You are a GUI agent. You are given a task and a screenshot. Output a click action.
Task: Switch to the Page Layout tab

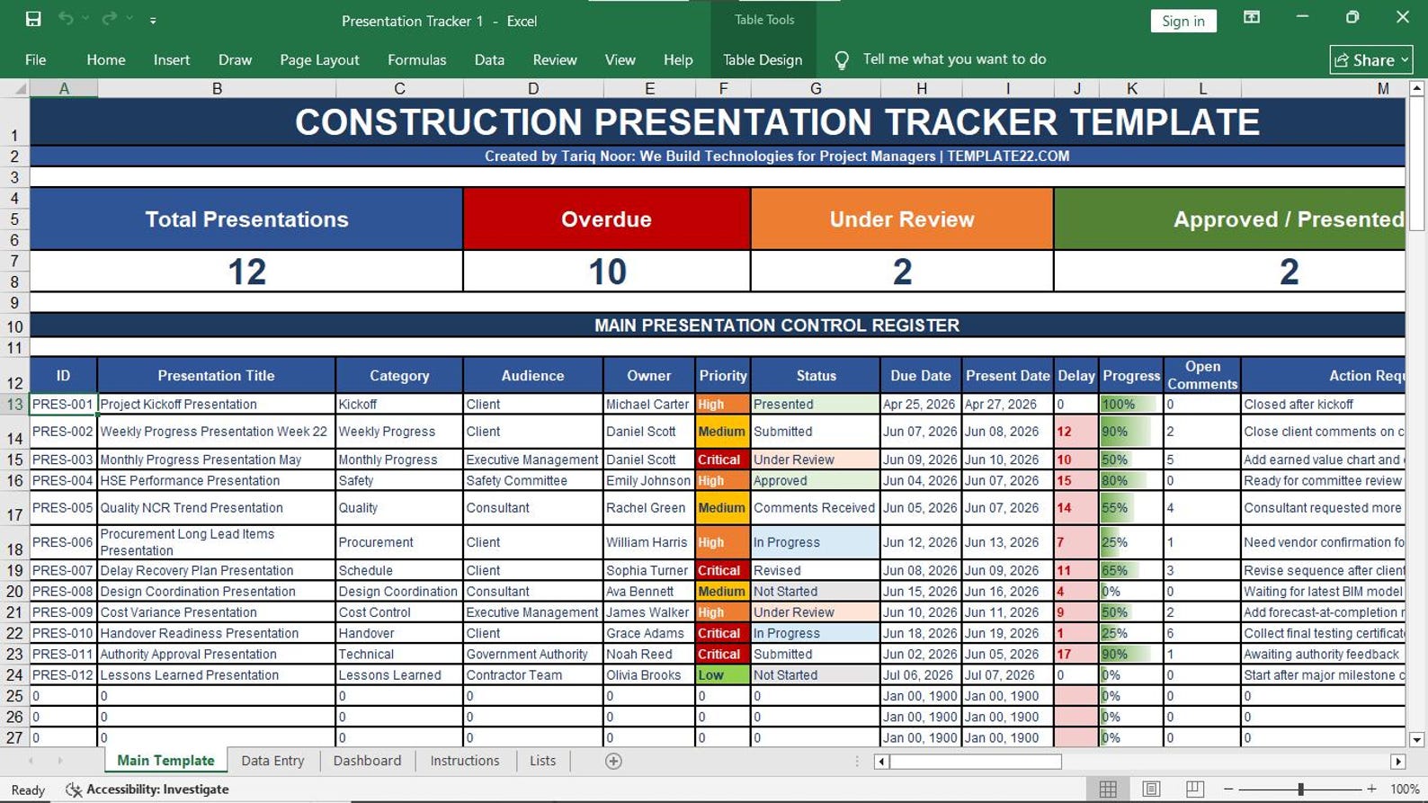click(x=319, y=60)
